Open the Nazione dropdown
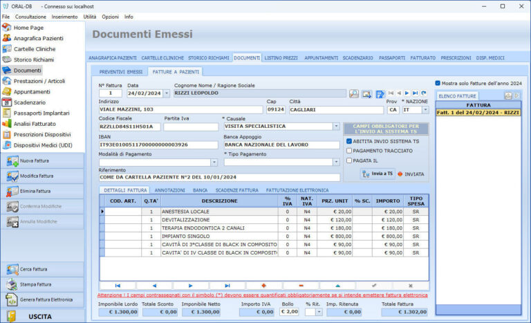This screenshot has height=323, width=531. coord(425,110)
